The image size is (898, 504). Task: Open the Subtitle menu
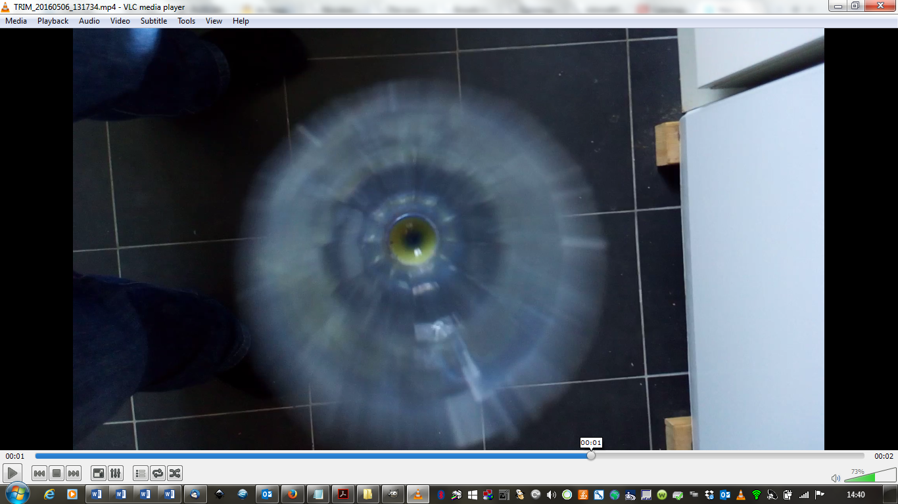[154, 21]
